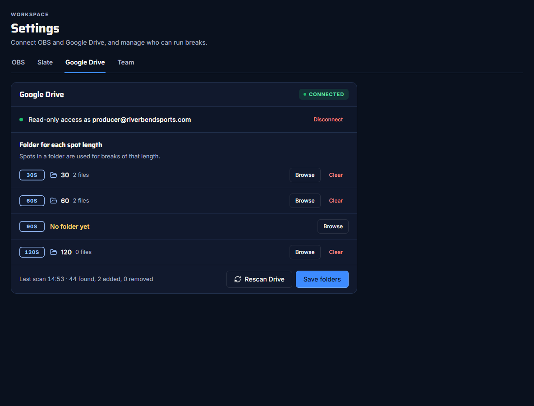
Task: Click the folder icon beside folder 60
Action: click(54, 201)
